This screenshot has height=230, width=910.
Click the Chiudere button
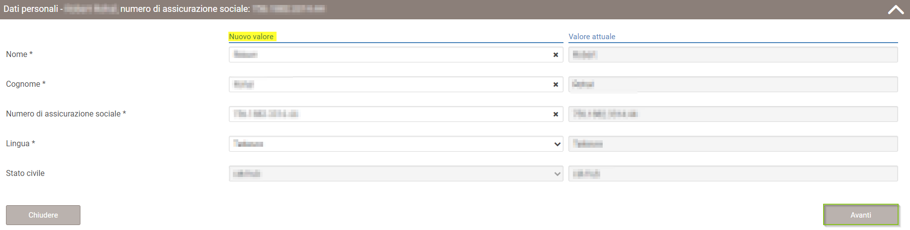click(43, 215)
